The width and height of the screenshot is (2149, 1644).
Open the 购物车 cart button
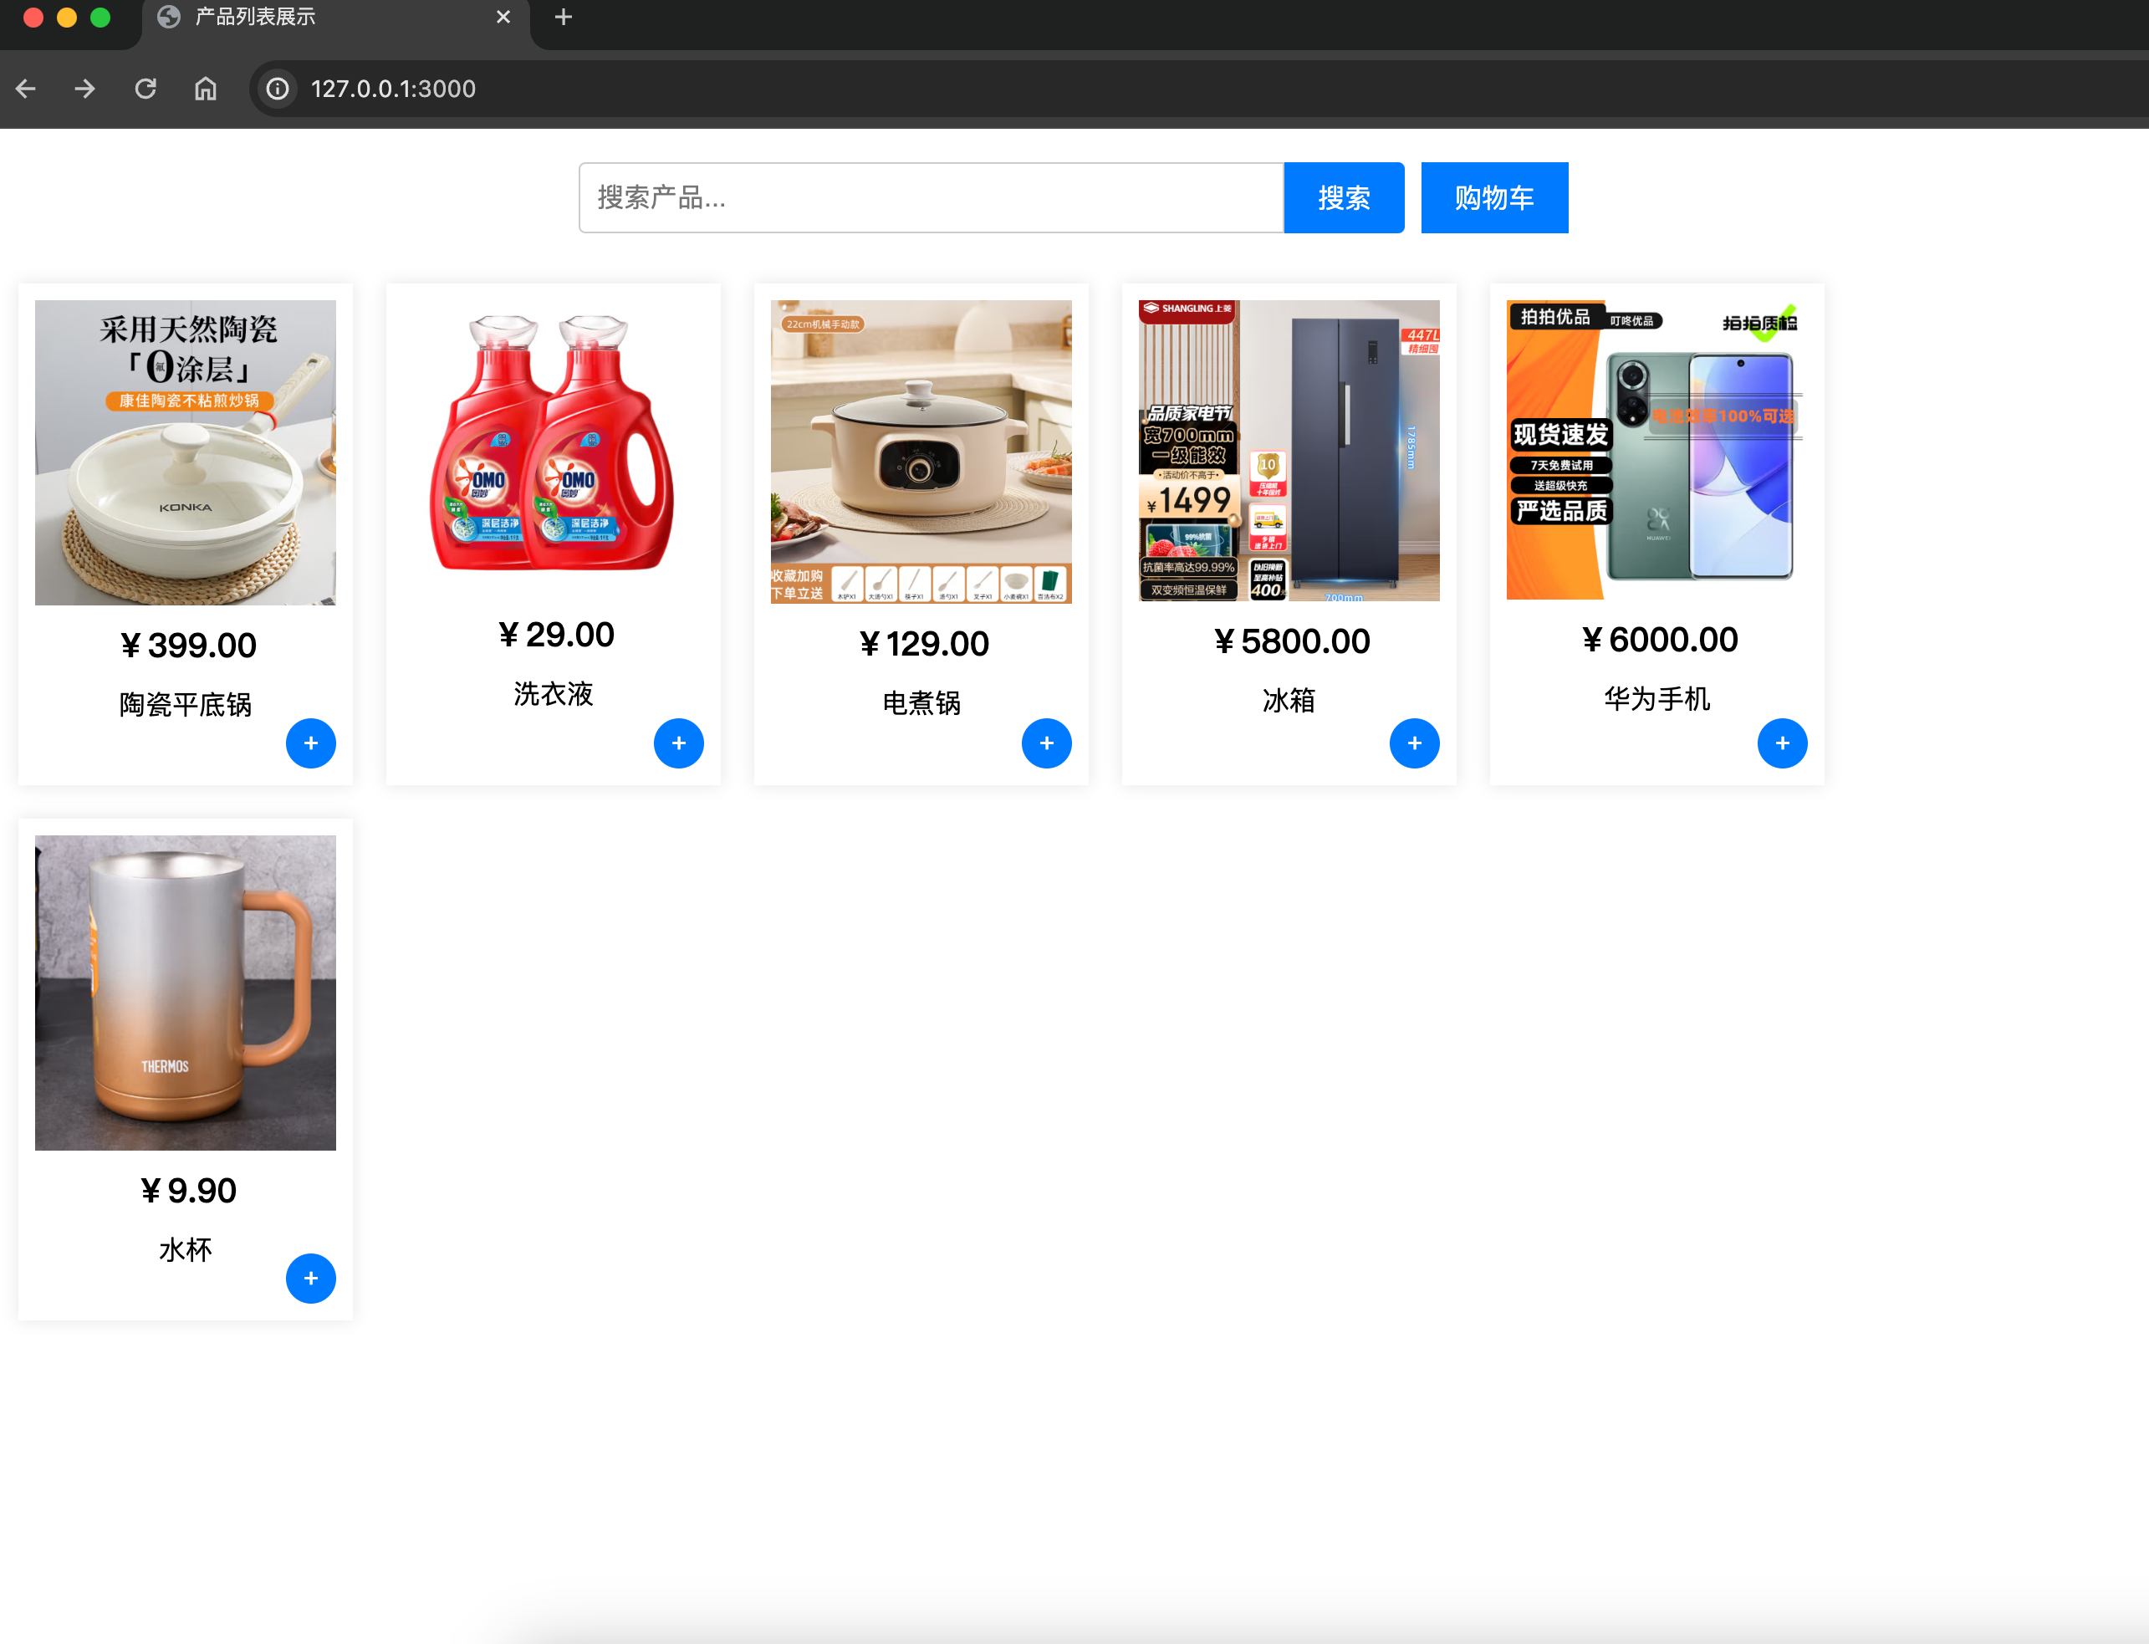click(x=1493, y=197)
